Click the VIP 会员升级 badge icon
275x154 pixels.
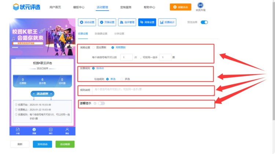tap(200, 5)
